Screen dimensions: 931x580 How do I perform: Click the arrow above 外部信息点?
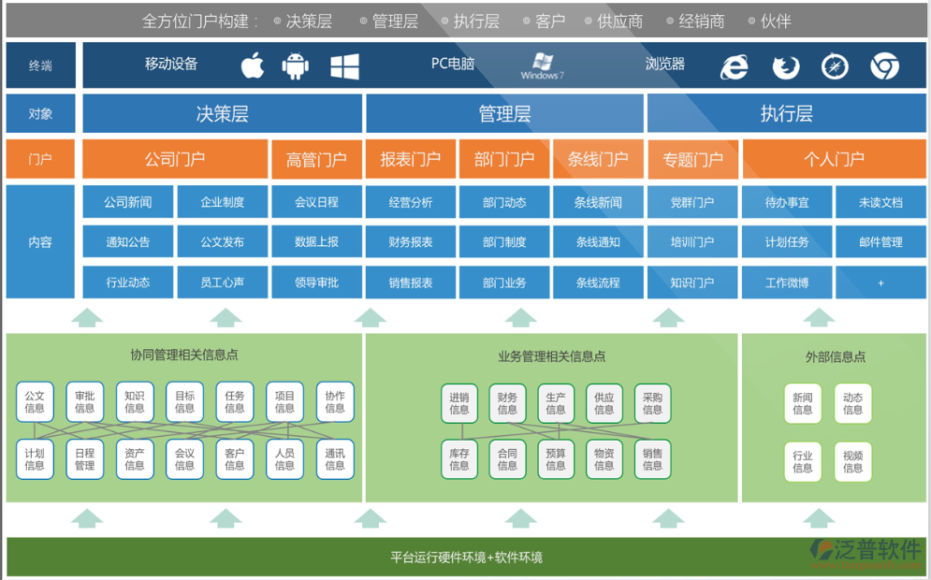(819, 318)
